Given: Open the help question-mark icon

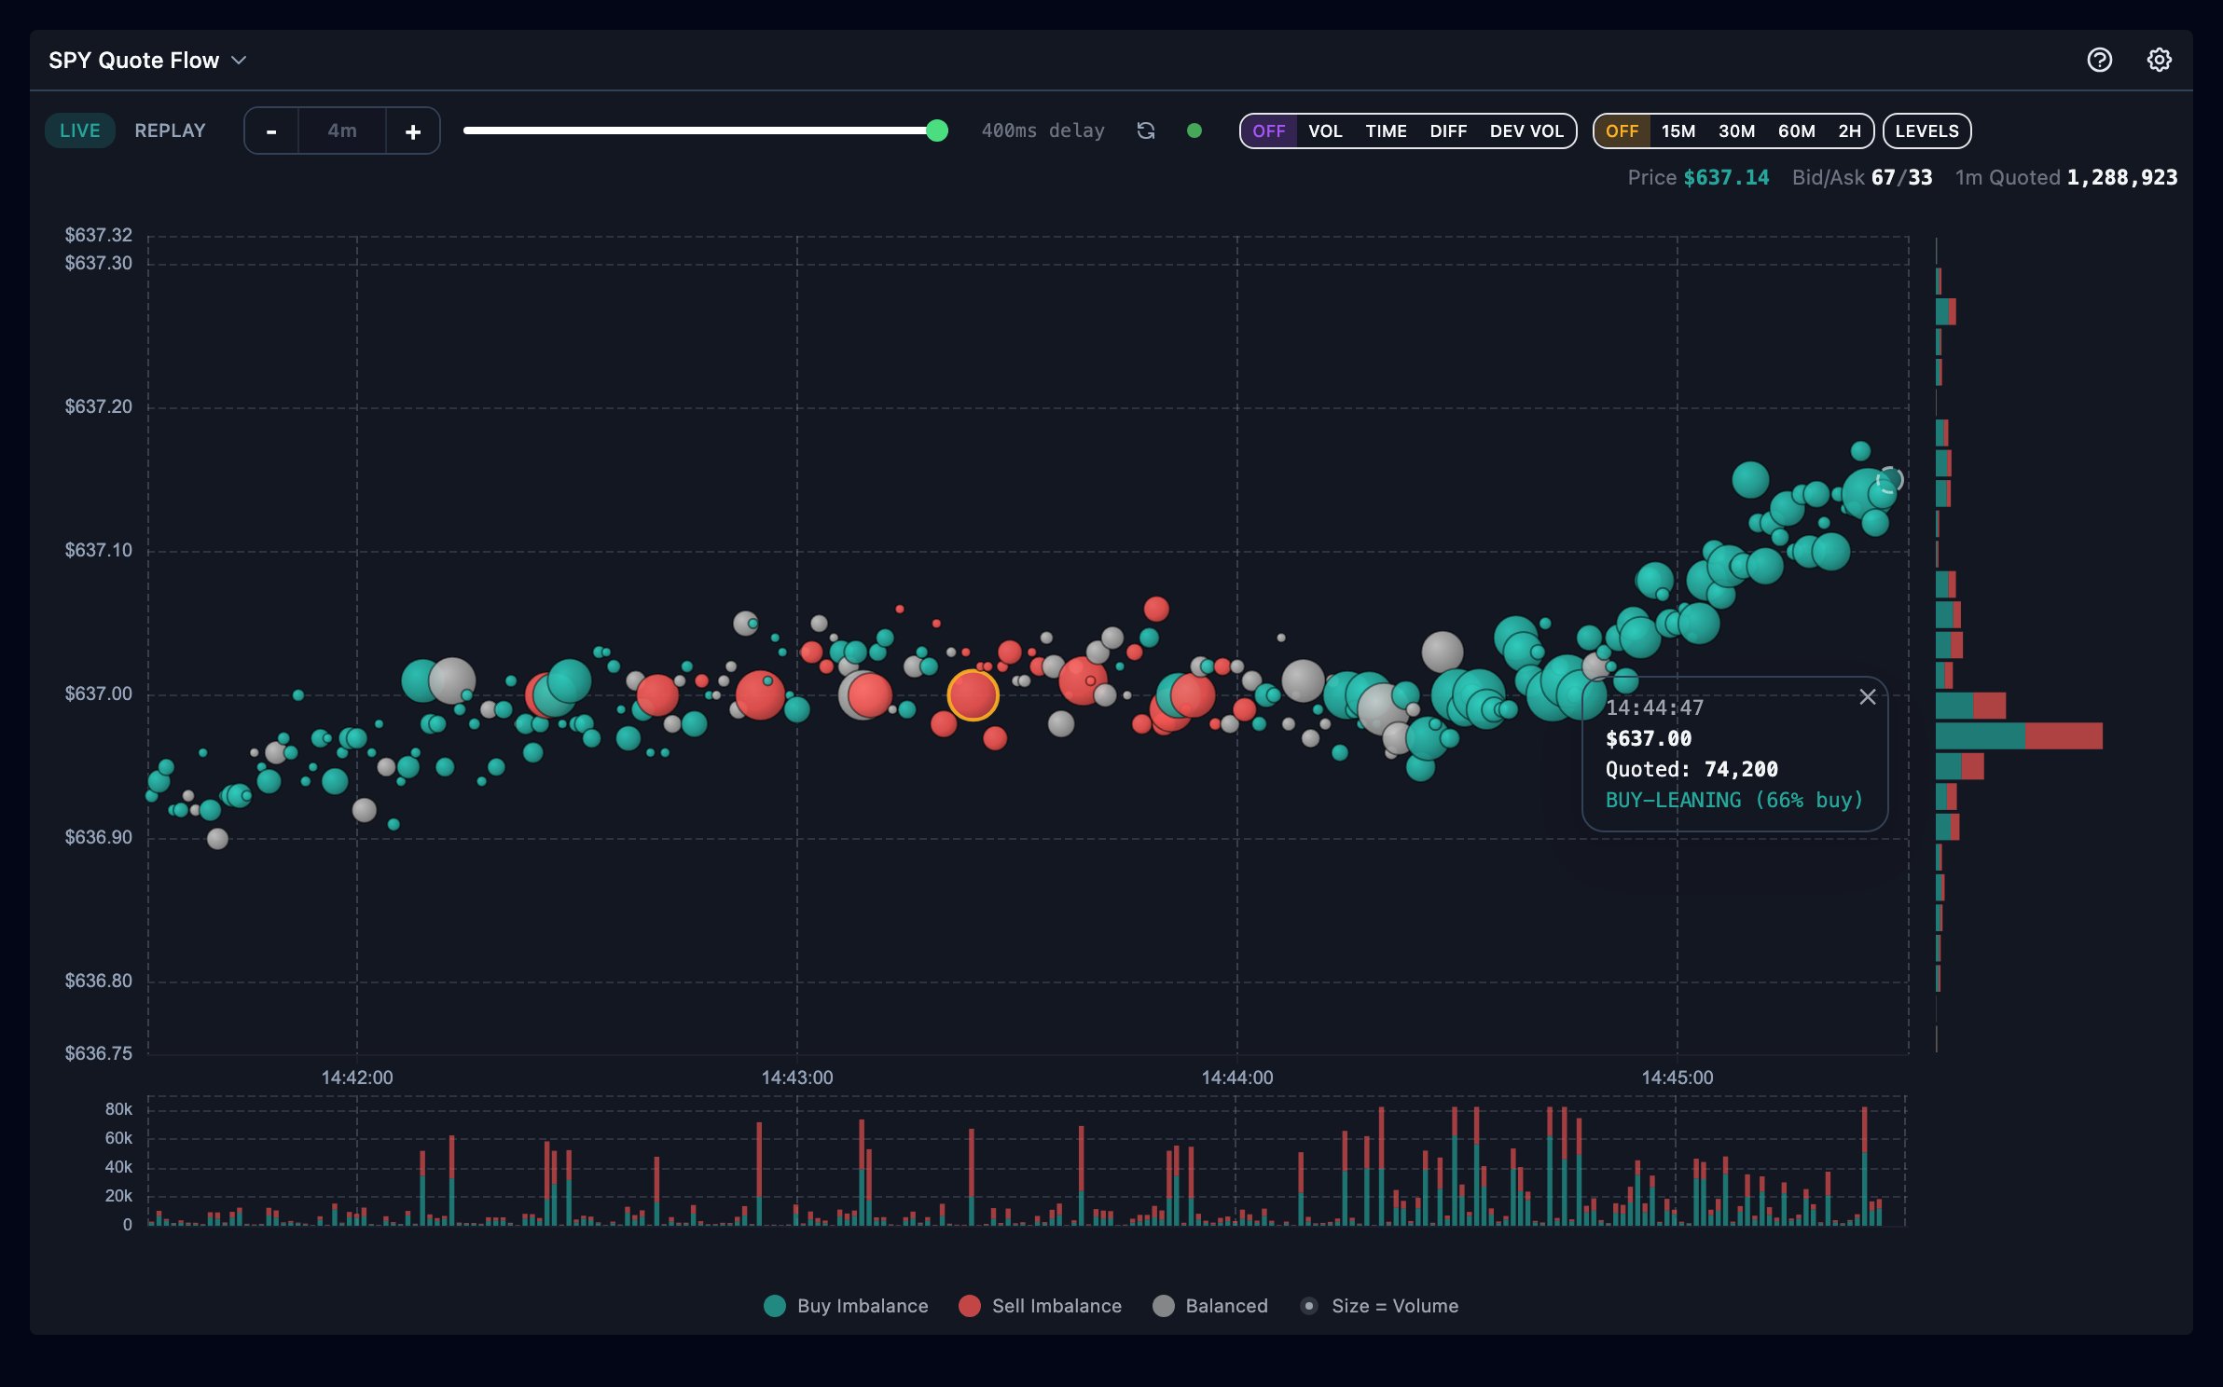Looking at the screenshot, I should tap(2099, 60).
